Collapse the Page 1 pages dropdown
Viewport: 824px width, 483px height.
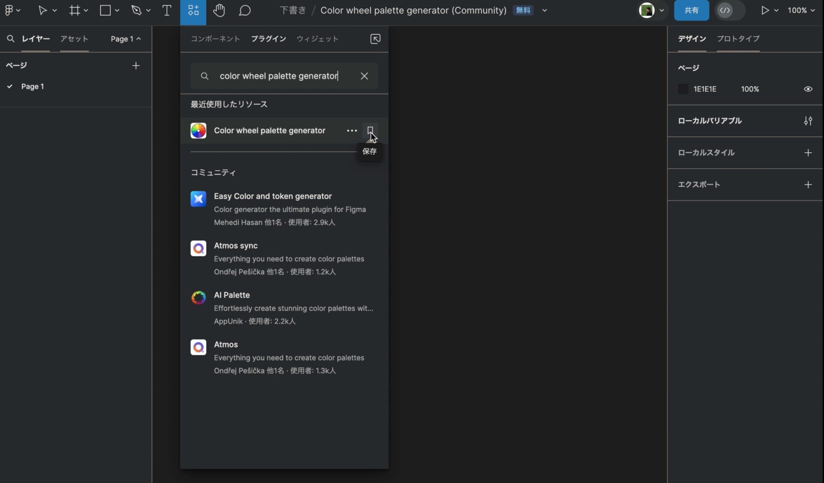point(126,39)
